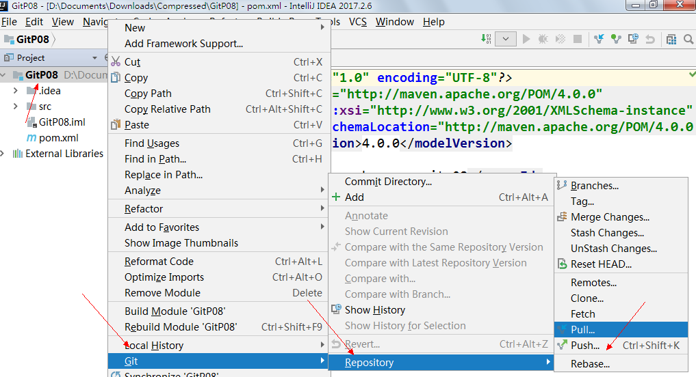Click the Cut scissors icon in menu
This screenshot has height=377, width=696.
(x=116, y=62)
